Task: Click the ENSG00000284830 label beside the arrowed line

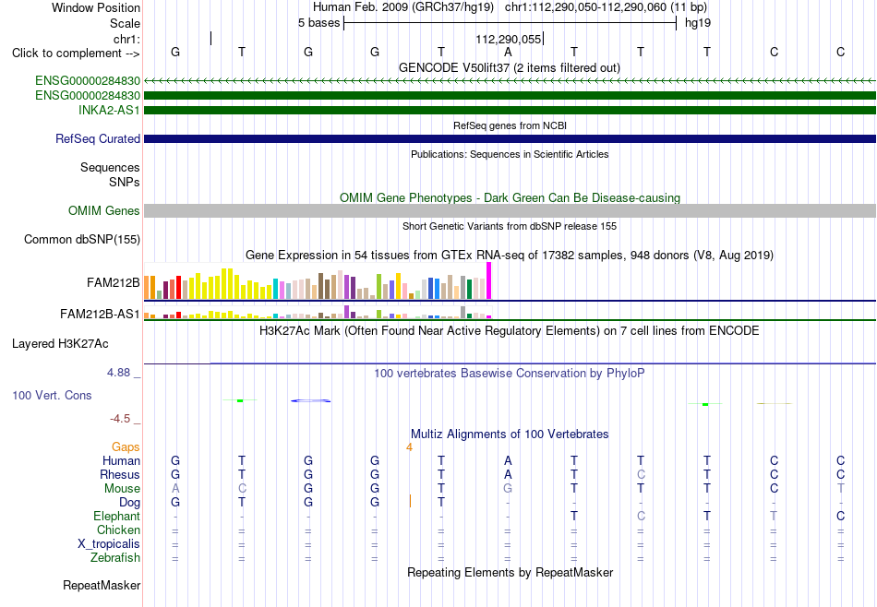Action: [88, 81]
